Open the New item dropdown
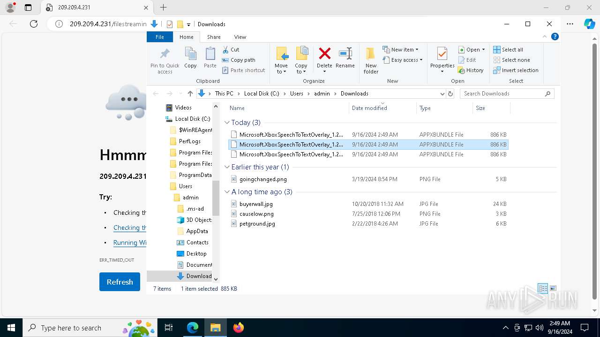Screen dimensions: 600x337 (x=400, y=50)
